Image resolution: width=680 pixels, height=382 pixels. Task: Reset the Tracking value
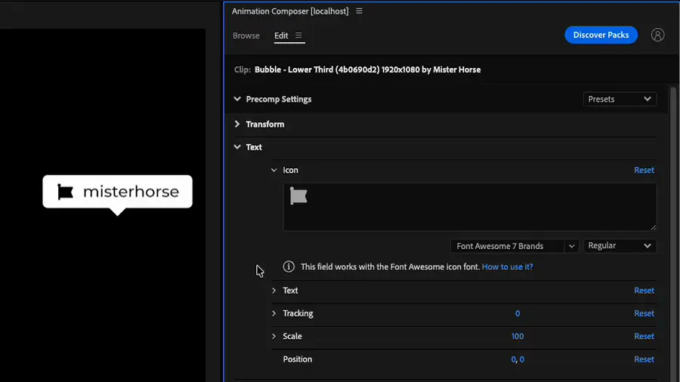pos(644,313)
